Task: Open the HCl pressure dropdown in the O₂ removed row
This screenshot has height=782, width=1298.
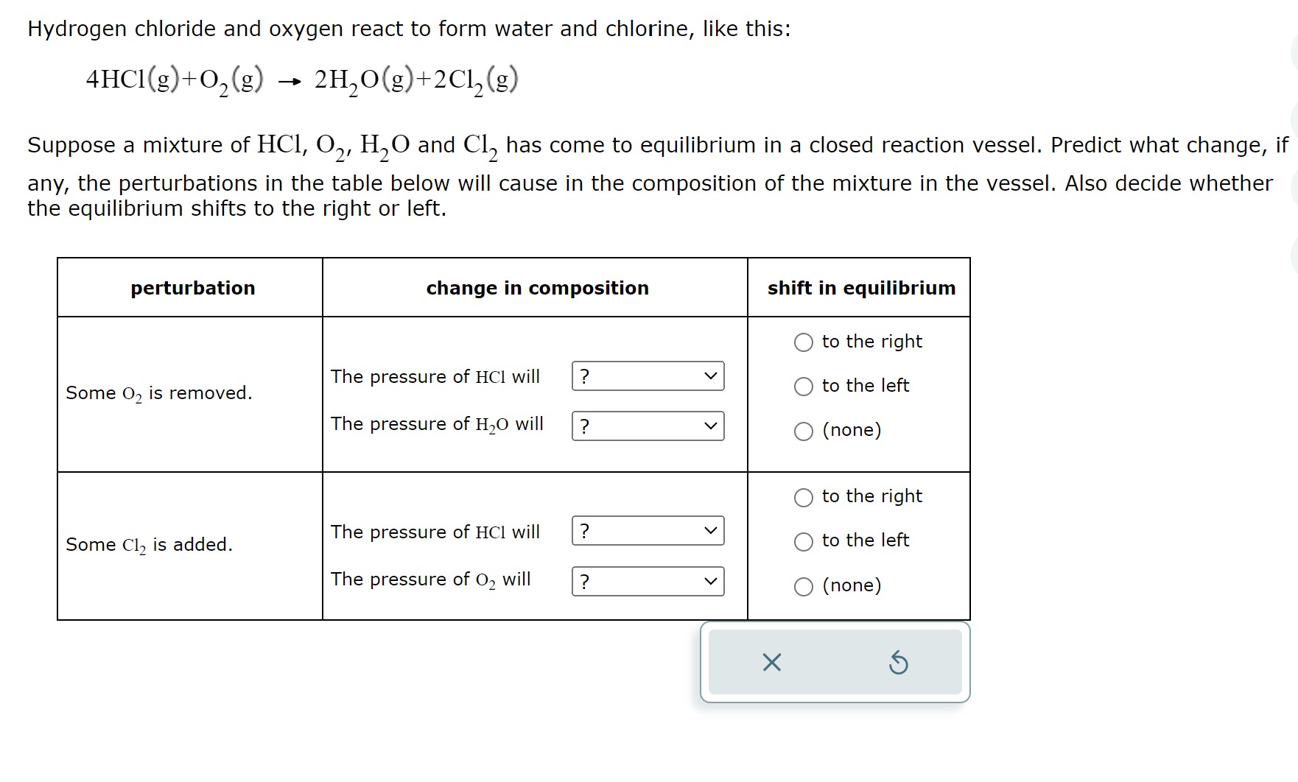Action: (648, 377)
